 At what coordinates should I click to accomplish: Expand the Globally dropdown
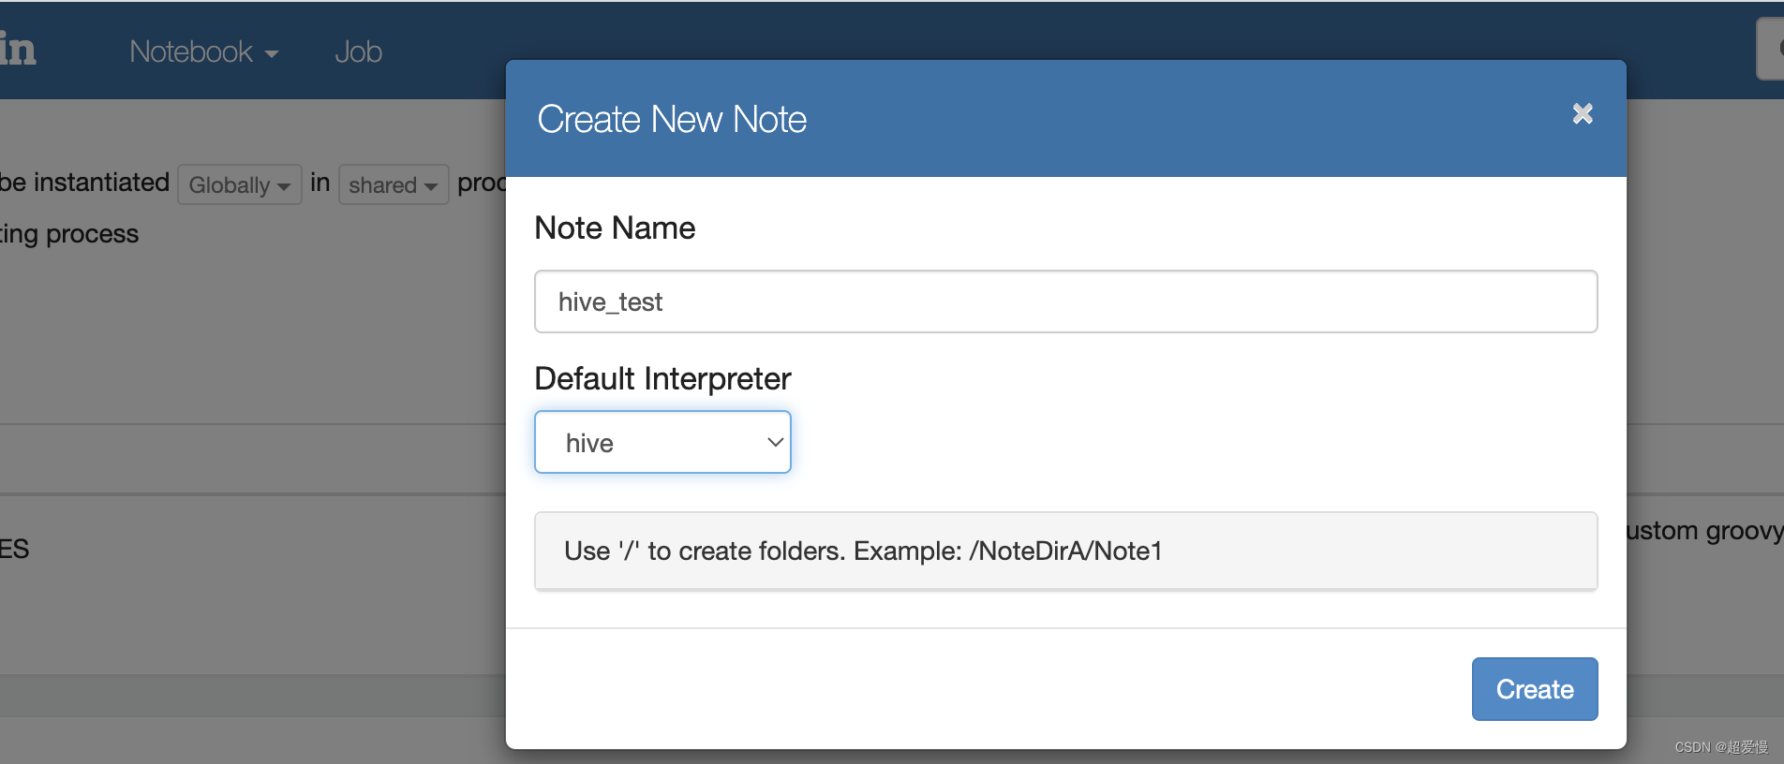click(x=240, y=184)
